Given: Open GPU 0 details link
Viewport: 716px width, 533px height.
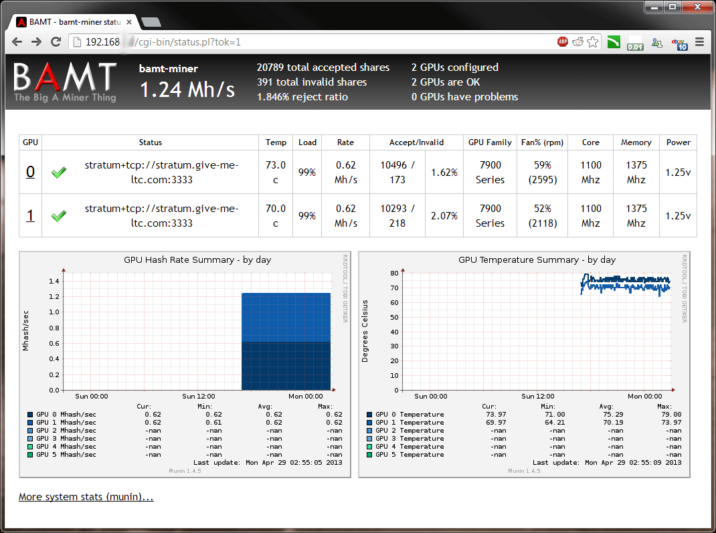Looking at the screenshot, I should pos(30,172).
